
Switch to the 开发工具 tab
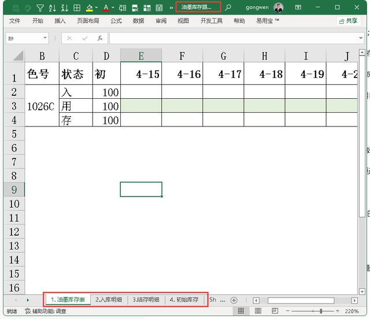212,21
